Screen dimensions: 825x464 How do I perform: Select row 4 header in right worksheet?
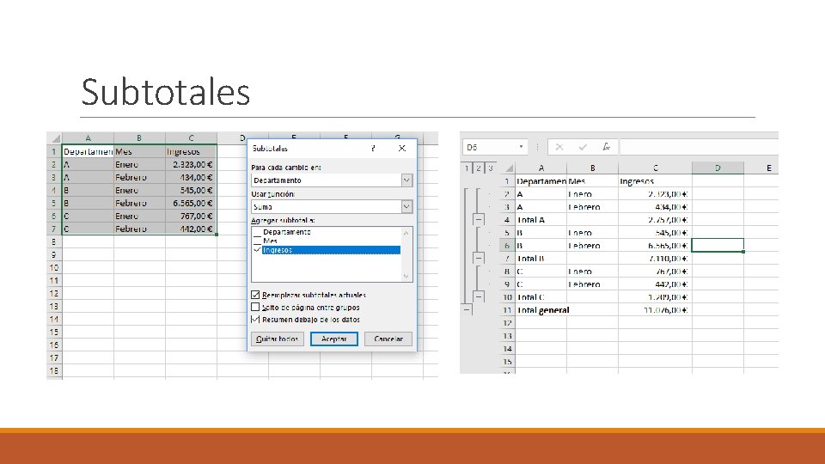[x=507, y=220]
